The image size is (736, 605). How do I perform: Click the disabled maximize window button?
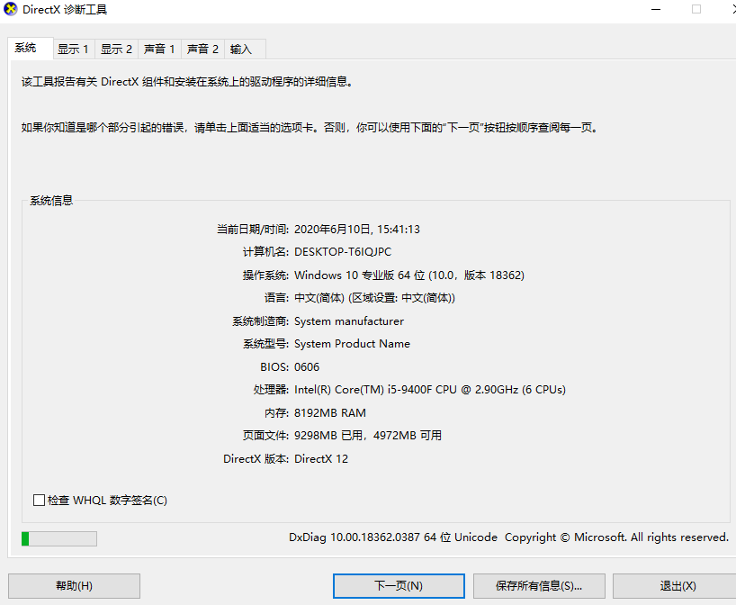tap(696, 9)
